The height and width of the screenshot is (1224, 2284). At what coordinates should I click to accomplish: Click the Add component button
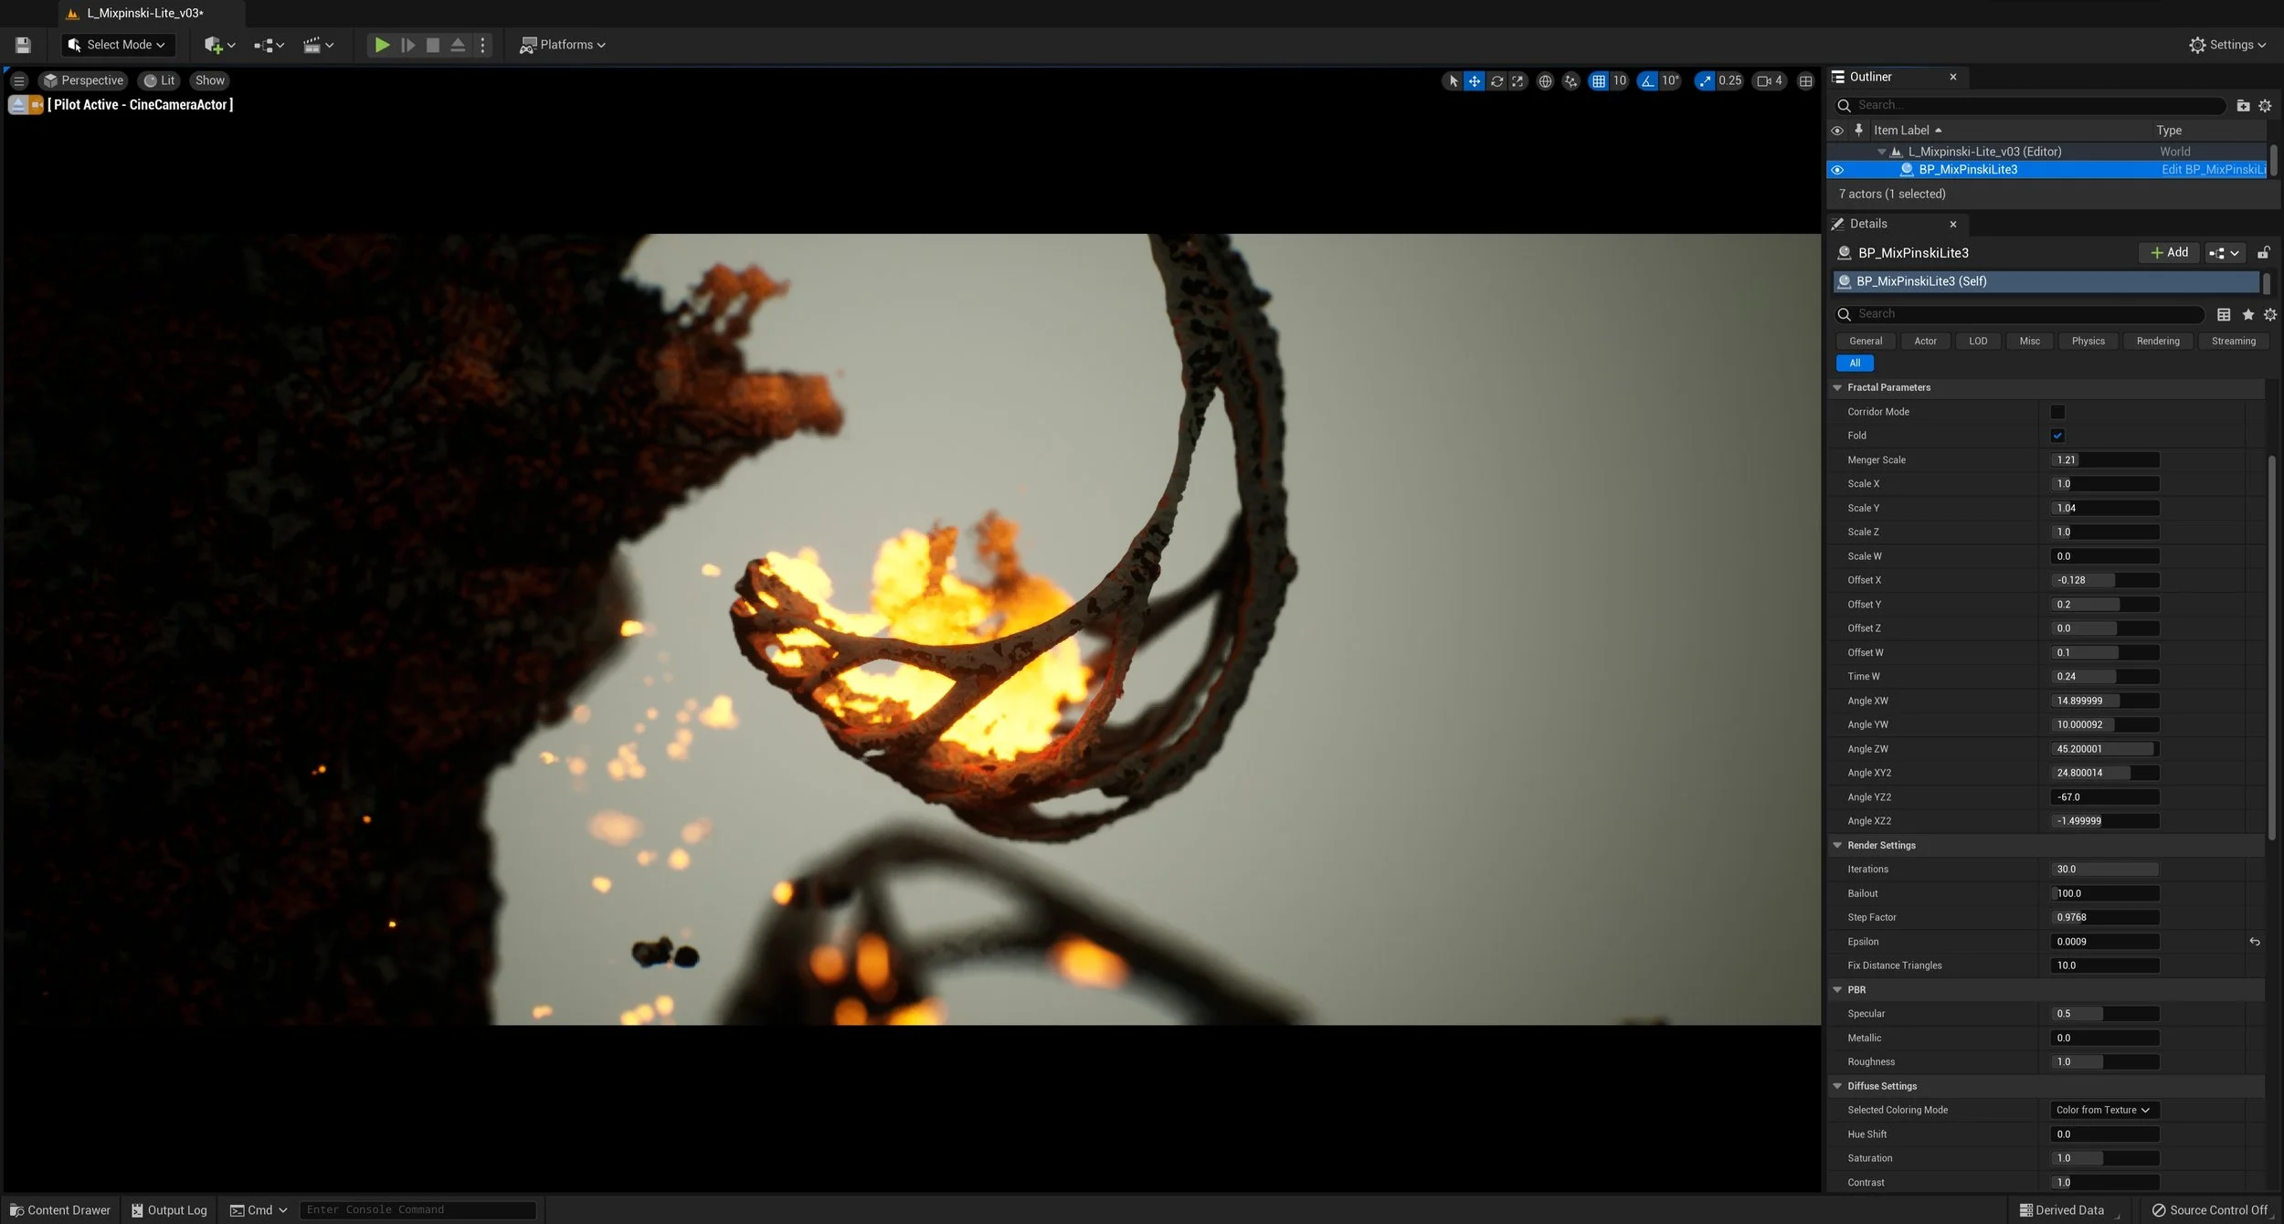pos(2169,253)
